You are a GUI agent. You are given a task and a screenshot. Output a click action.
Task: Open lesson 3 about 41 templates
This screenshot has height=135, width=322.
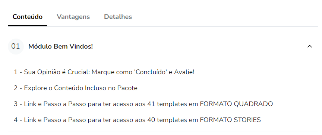pyautogui.click(x=143, y=104)
